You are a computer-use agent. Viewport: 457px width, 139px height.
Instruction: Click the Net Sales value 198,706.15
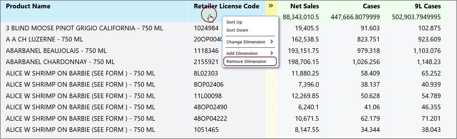pyautogui.click(x=303, y=62)
